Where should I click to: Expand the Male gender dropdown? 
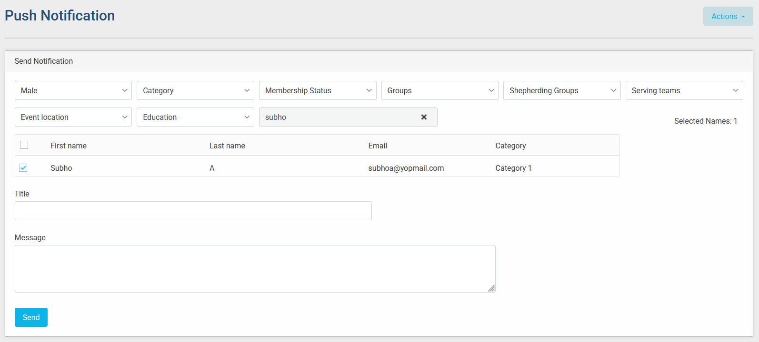click(x=73, y=90)
